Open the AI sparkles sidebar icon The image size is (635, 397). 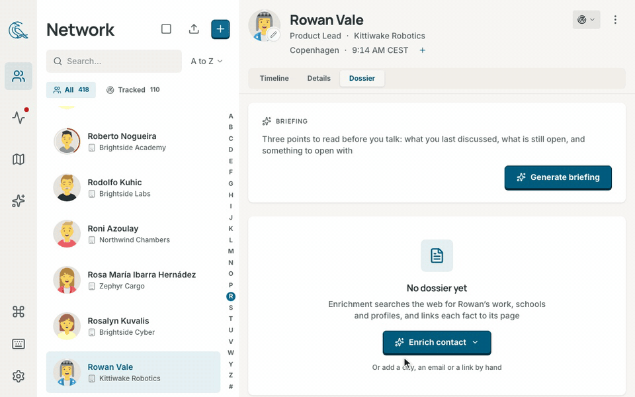pyautogui.click(x=19, y=201)
